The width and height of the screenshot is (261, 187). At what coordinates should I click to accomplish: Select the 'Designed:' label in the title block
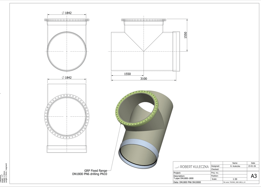point(215,166)
